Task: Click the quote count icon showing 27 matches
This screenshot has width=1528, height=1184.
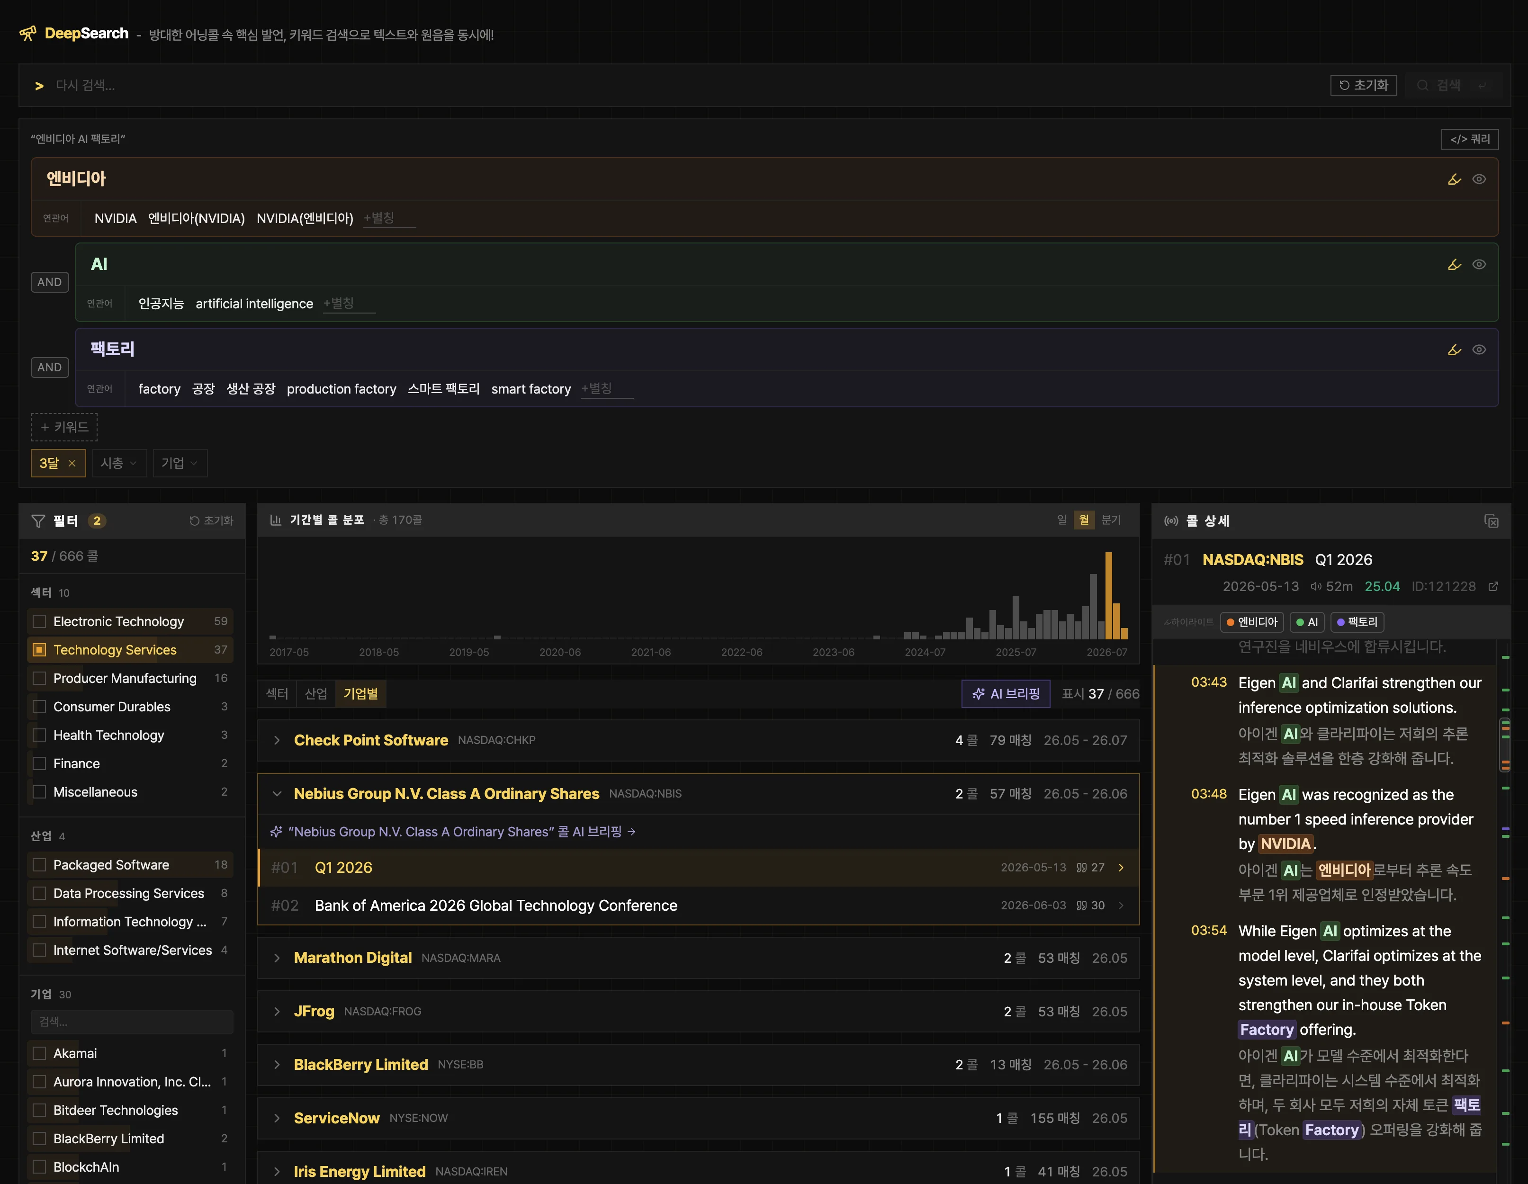Action: (x=1082, y=868)
